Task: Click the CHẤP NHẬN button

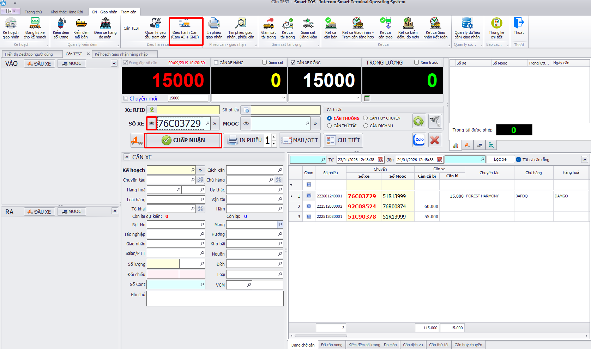Action: [183, 140]
